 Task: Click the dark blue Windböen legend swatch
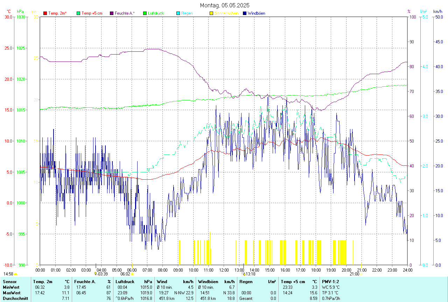coord(245,13)
